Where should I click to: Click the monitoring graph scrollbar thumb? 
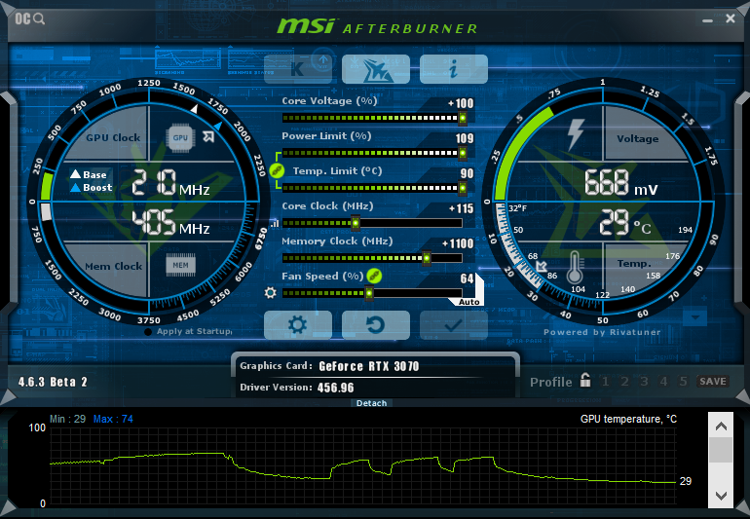[721, 450]
